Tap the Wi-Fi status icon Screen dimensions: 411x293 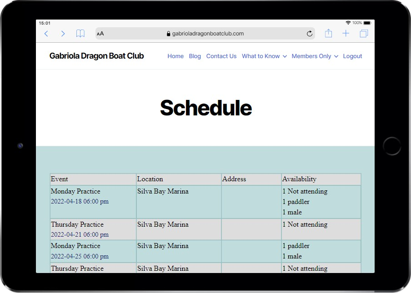(348, 23)
